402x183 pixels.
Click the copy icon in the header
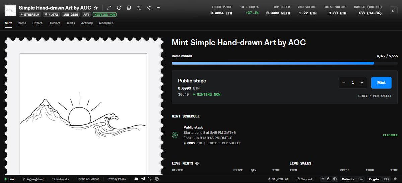pos(129,8)
